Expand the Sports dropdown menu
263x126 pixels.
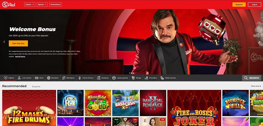[42, 5]
